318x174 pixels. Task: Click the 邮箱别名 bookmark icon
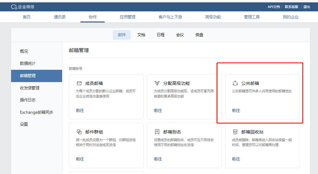157,132
